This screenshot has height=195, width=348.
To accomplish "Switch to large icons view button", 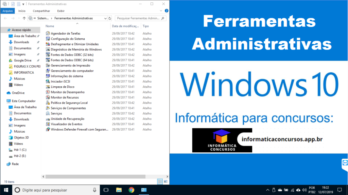I will click(166, 182).
